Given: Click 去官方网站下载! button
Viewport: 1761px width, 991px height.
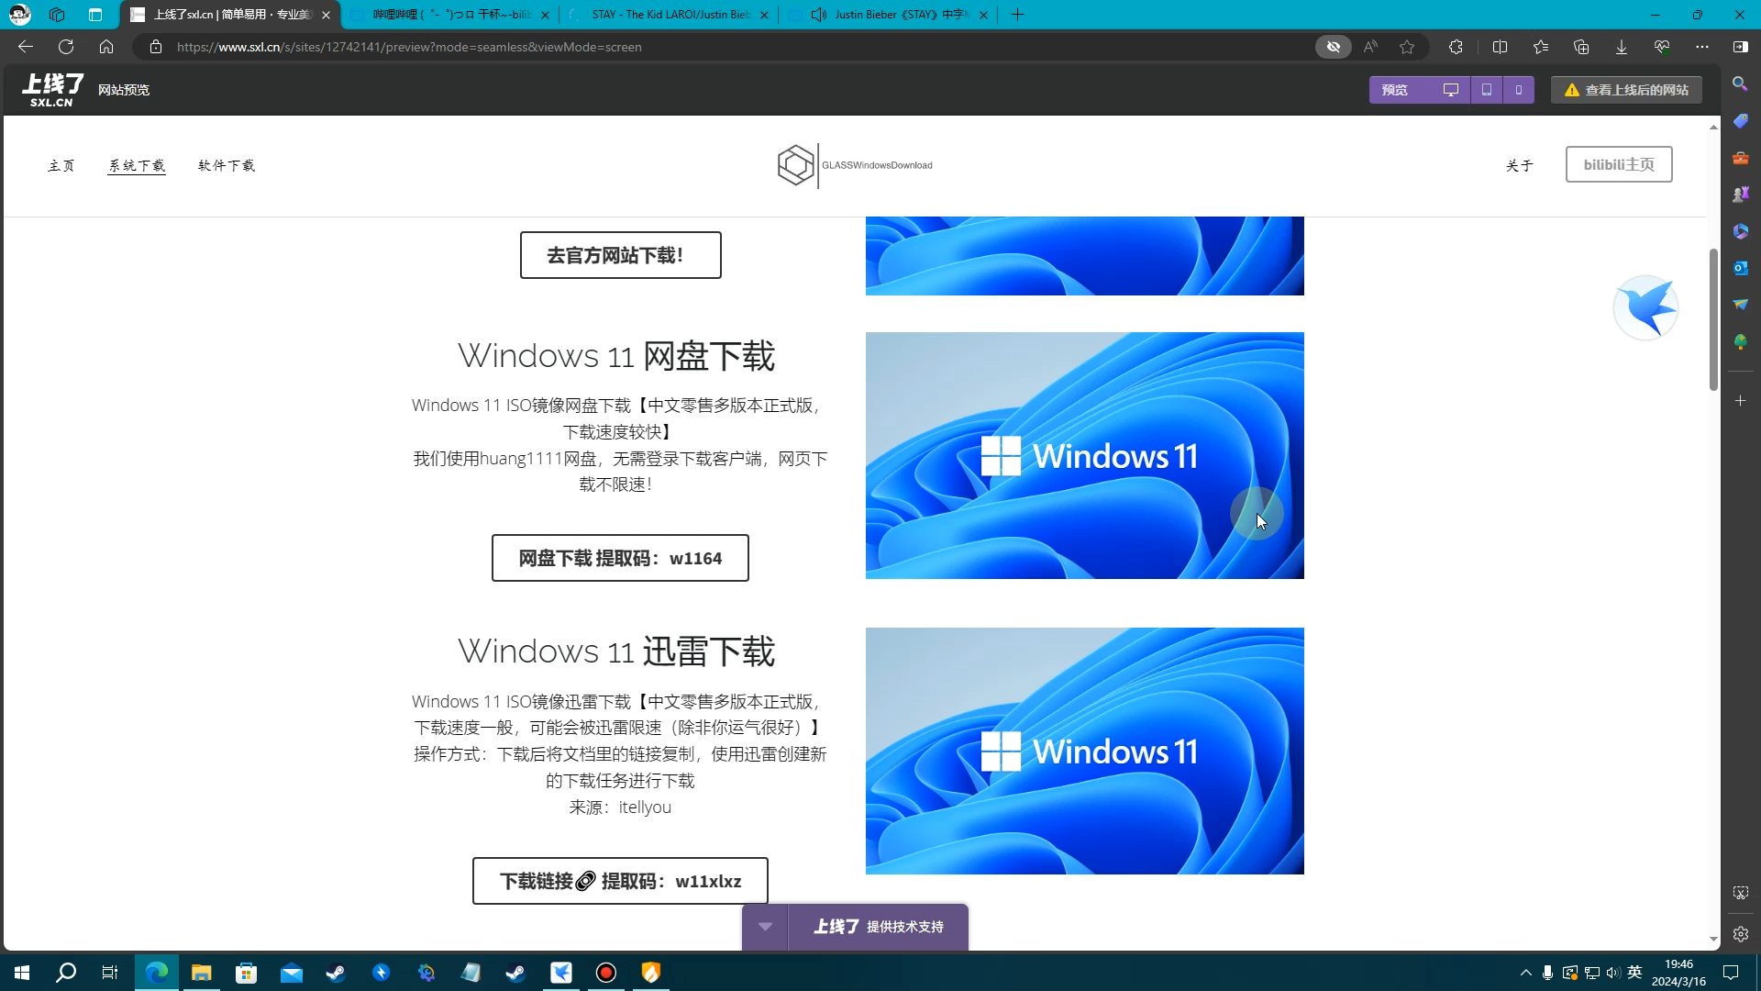Looking at the screenshot, I should pyautogui.click(x=620, y=255).
